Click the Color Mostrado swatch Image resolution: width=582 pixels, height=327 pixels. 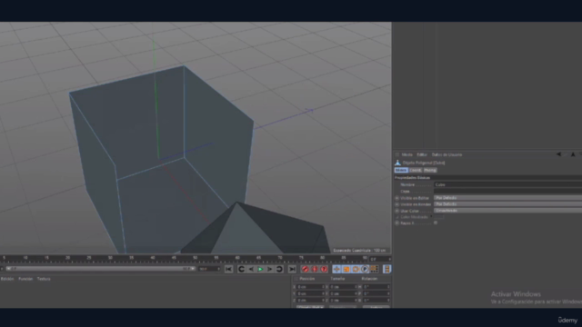coord(439,217)
